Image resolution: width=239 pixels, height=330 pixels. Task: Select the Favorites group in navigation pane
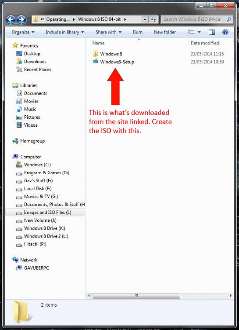[x=25, y=45]
